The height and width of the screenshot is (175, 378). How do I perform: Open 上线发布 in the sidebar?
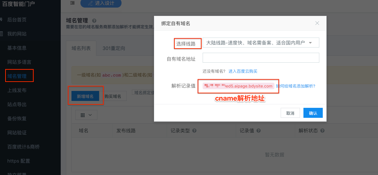[17, 90]
